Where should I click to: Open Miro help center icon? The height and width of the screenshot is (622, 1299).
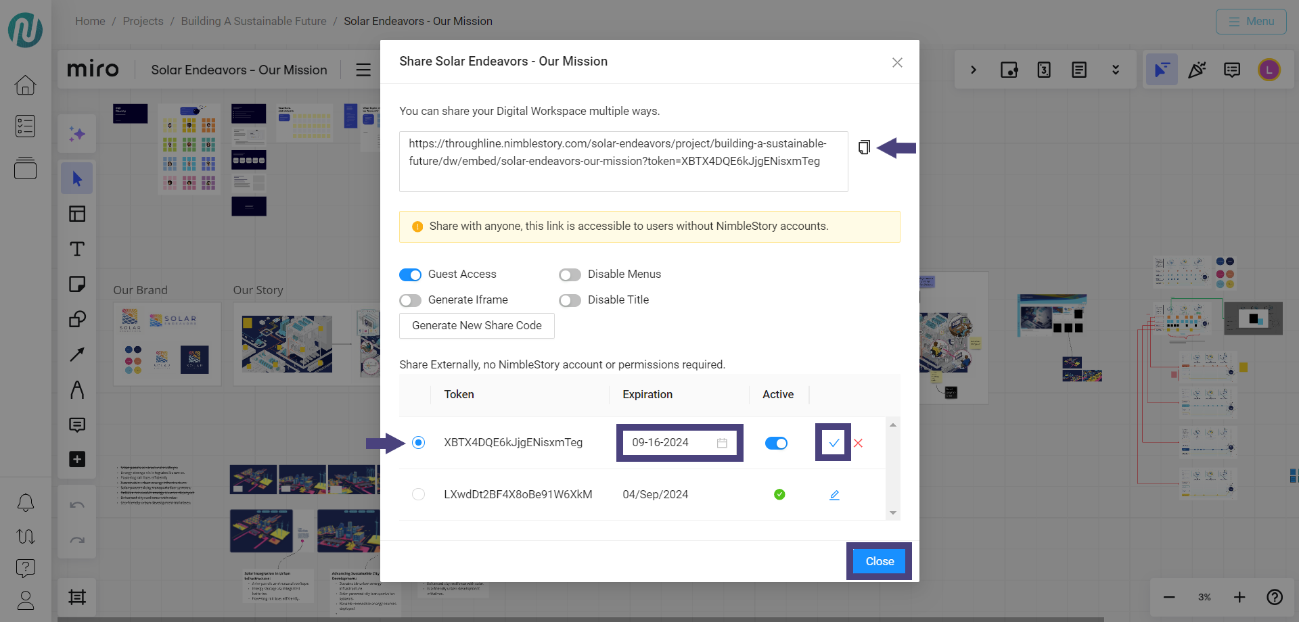click(x=1275, y=597)
